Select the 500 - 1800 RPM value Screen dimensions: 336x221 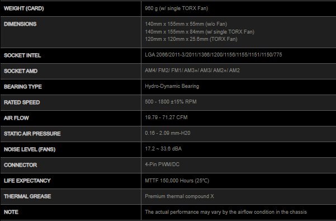[x=171, y=102]
